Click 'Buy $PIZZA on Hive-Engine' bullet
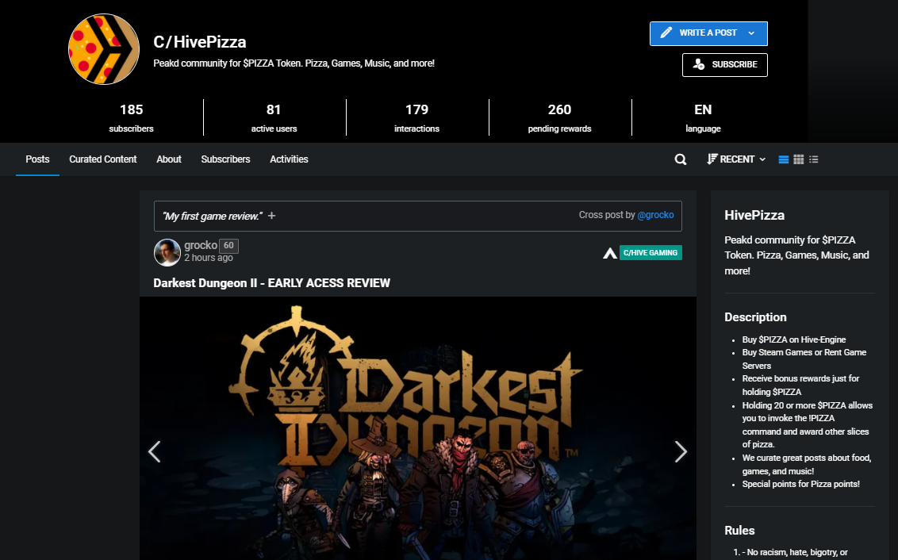 click(794, 339)
